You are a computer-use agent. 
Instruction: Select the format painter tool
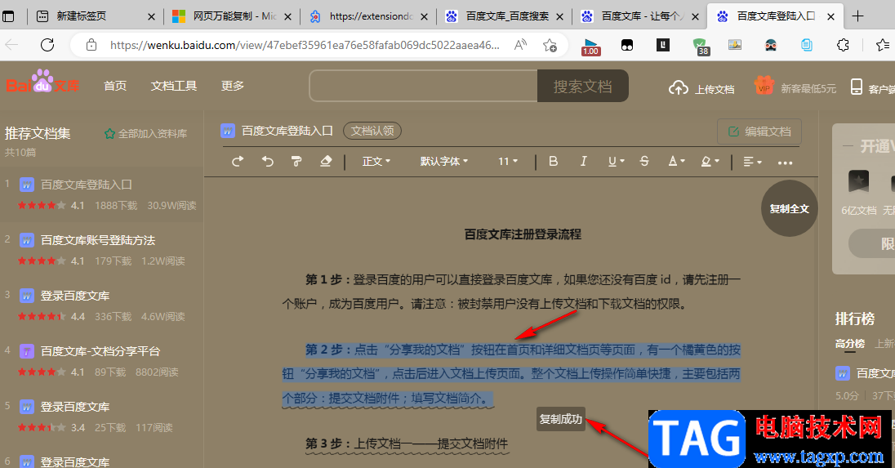[296, 162]
